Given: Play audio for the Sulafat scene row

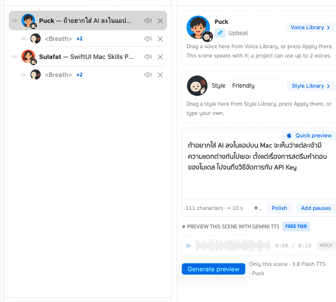Looking at the screenshot, I should 148,57.
